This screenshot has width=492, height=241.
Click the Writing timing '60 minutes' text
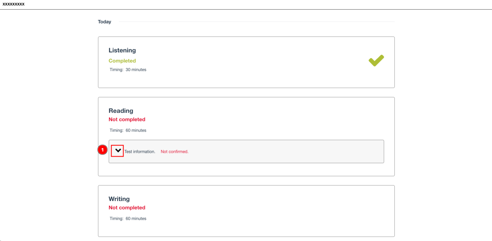136,218
